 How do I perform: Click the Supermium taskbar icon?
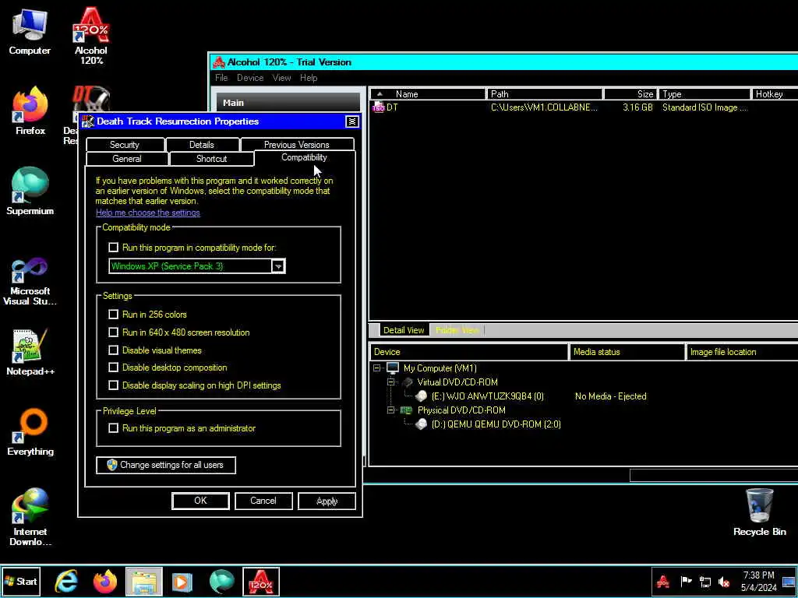(222, 582)
